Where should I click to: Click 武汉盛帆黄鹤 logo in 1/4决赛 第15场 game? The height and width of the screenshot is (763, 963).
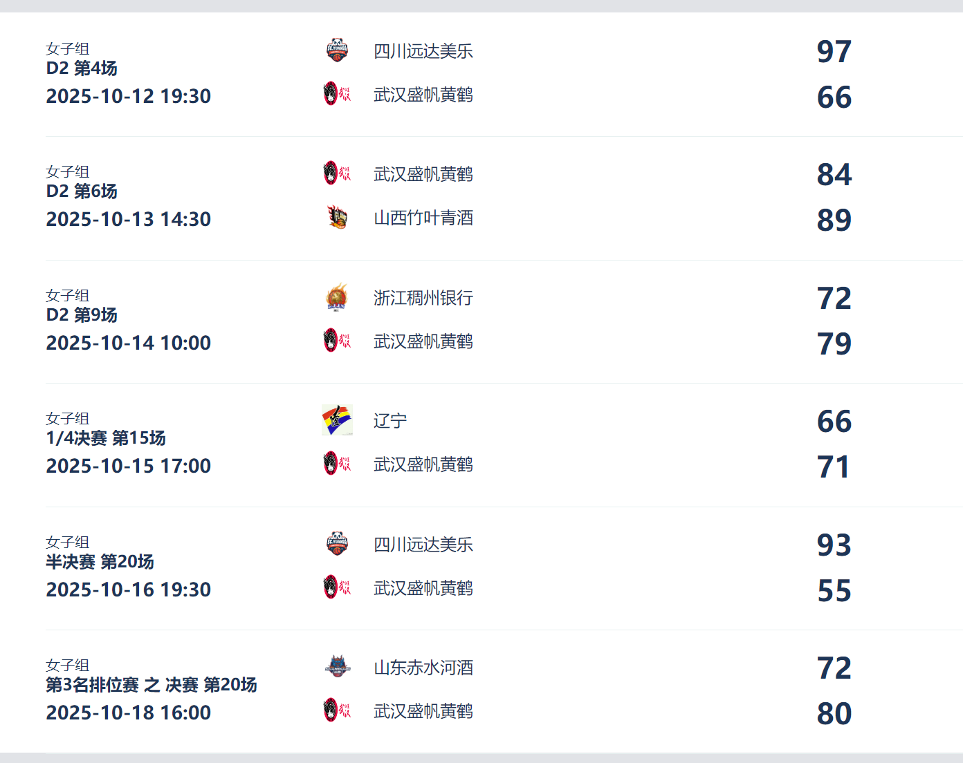point(337,464)
